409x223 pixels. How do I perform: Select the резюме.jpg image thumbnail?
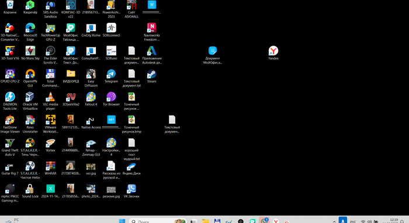[x=111, y=191]
